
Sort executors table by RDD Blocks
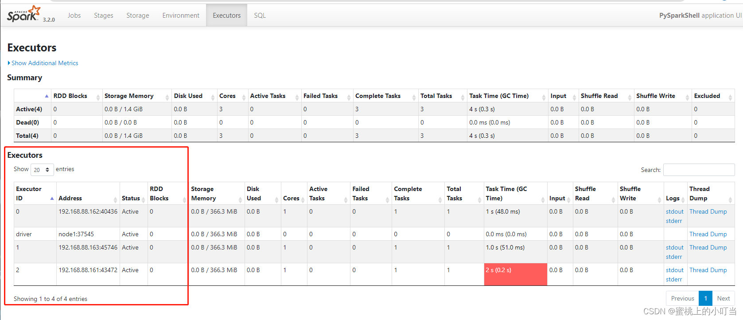[168, 194]
